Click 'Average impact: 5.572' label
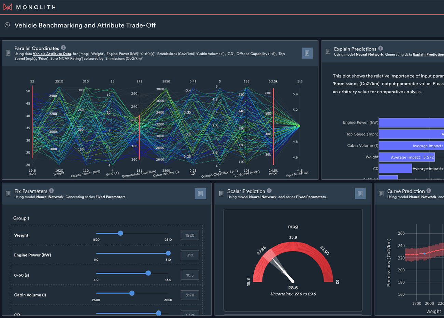This screenshot has width=444, height=318. click(x=412, y=157)
